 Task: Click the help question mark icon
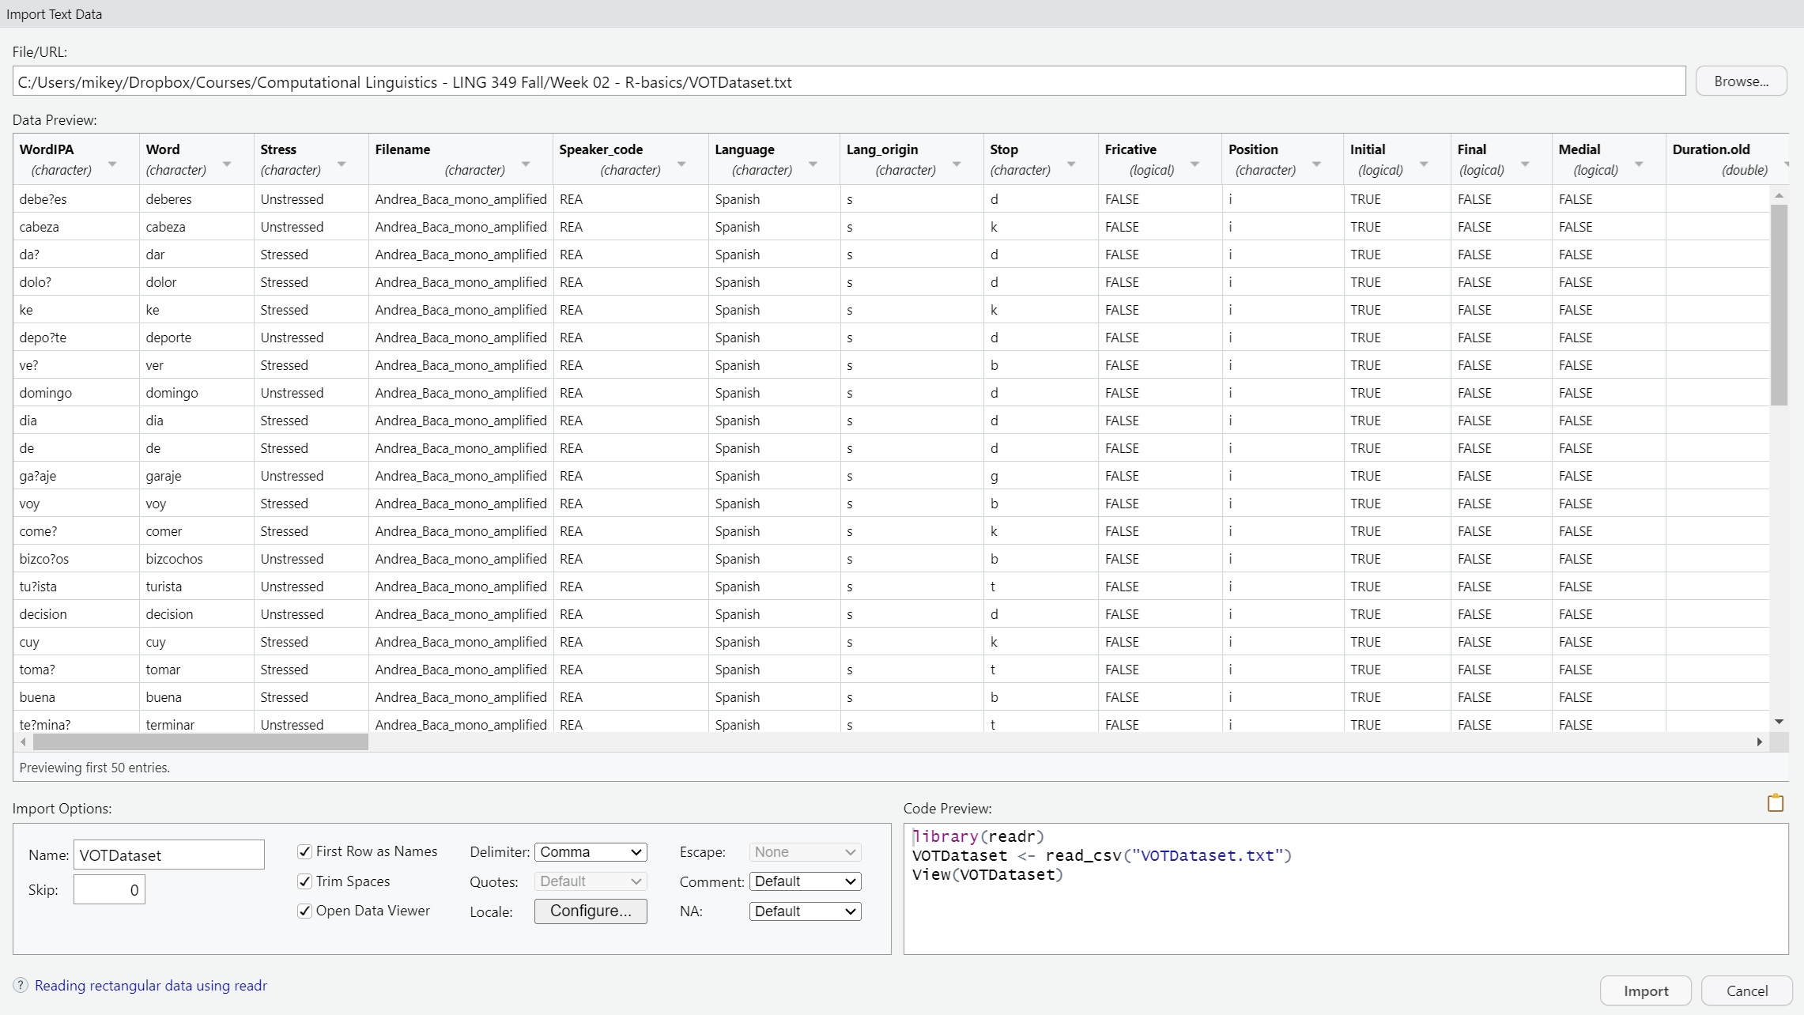(x=21, y=985)
